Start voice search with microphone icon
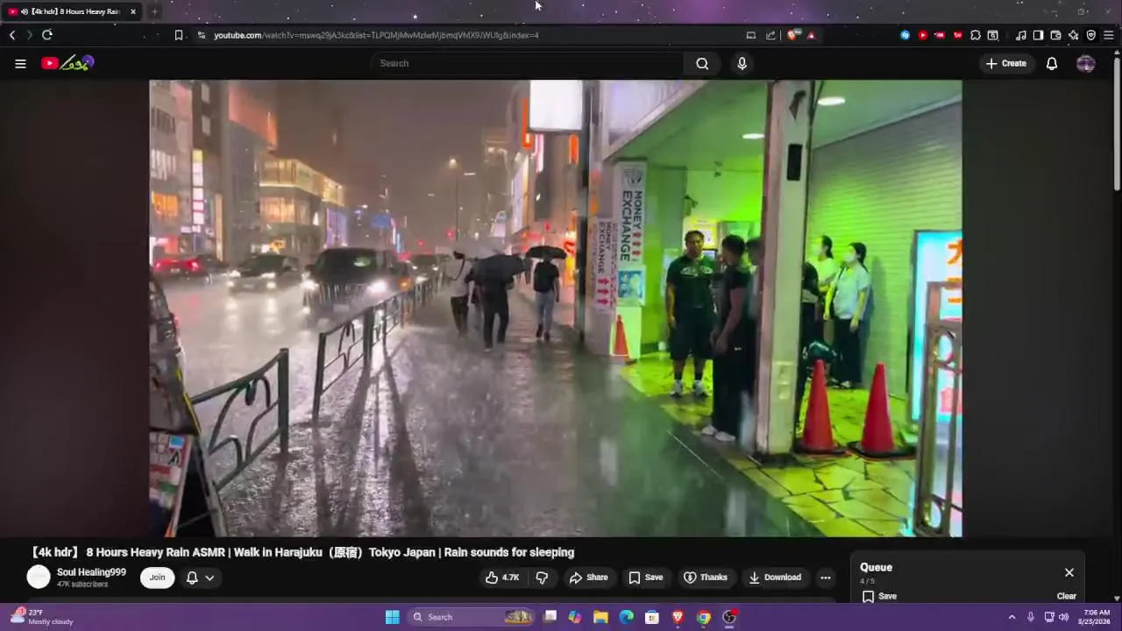The image size is (1122, 631). click(x=742, y=63)
